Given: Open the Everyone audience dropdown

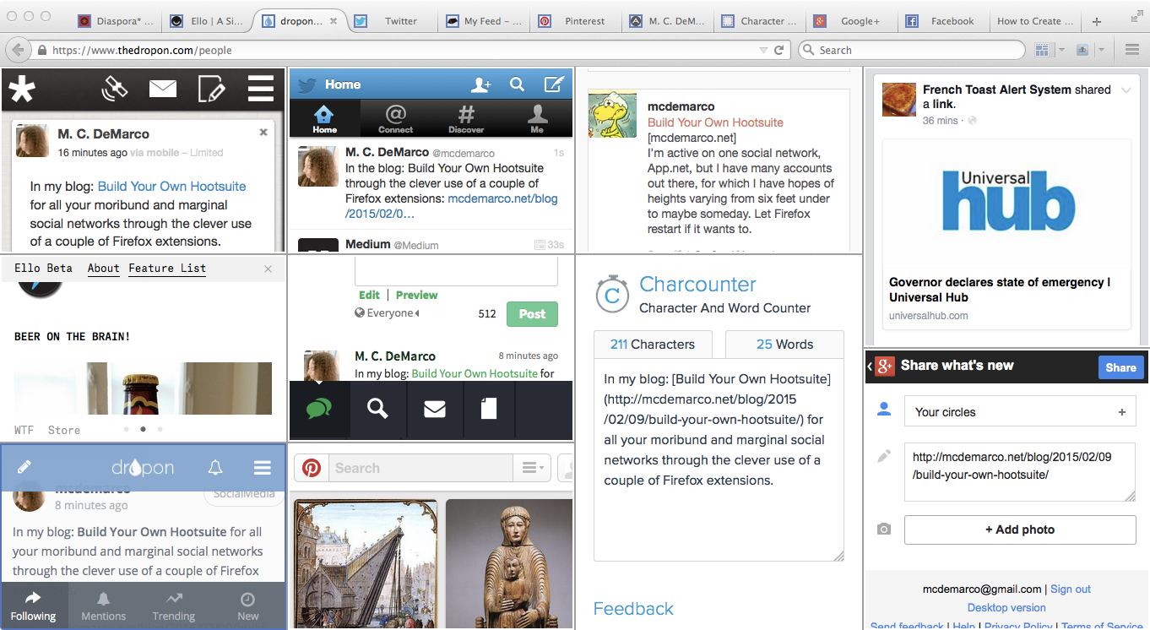Looking at the screenshot, I should click(x=387, y=313).
